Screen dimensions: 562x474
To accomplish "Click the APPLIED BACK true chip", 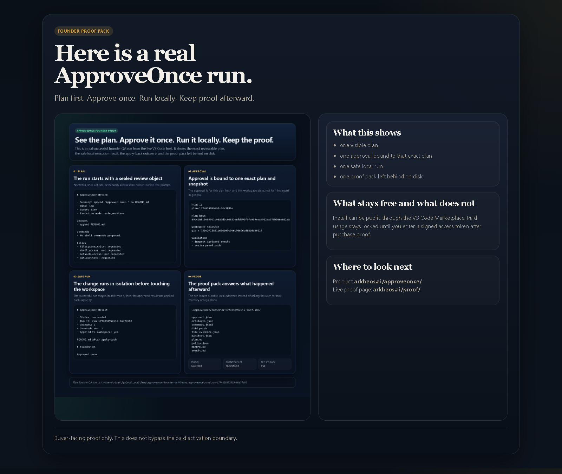I will tap(275, 364).
